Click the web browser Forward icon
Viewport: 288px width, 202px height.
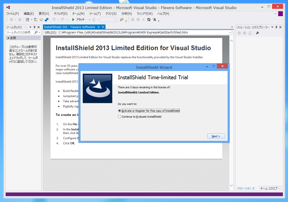pyautogui.click(x=138, y=20)
